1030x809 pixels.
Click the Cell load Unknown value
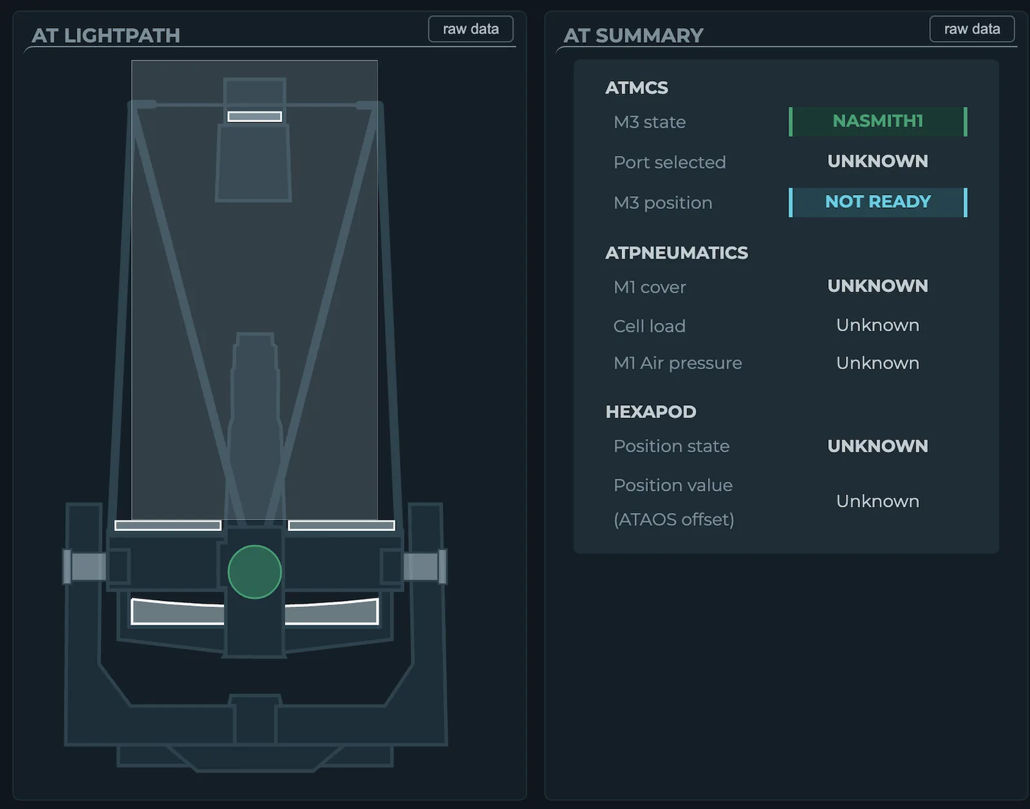[878, 325]
